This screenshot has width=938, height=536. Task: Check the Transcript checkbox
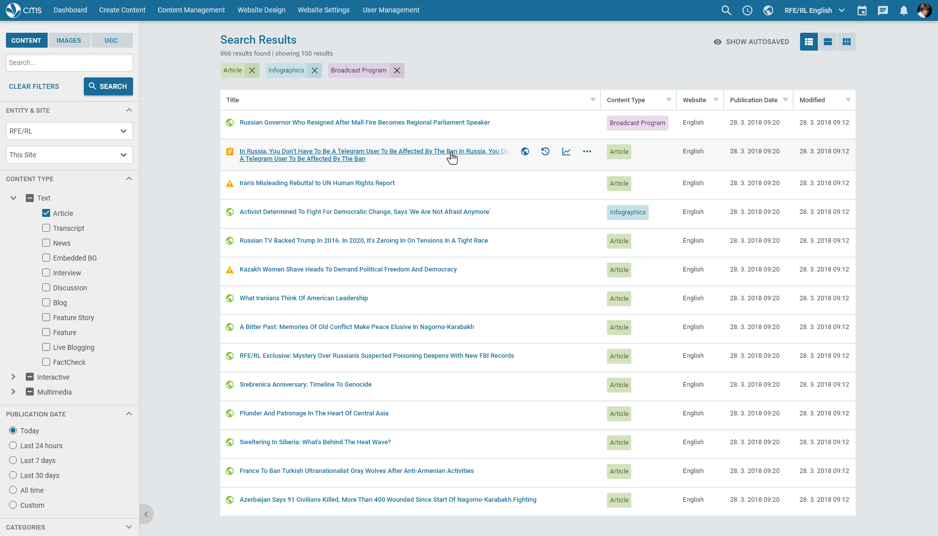(46, 228)
